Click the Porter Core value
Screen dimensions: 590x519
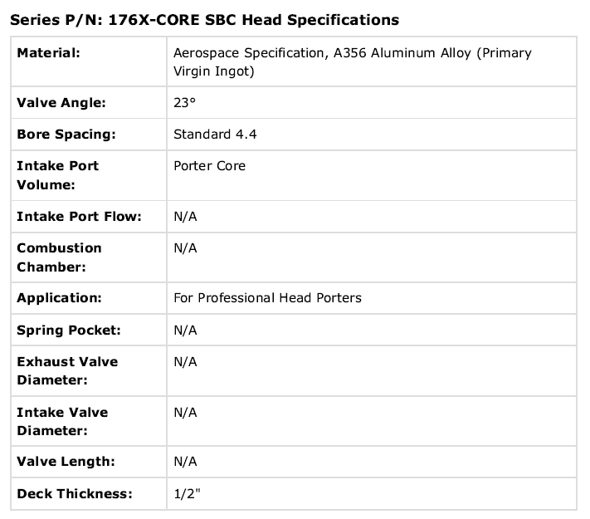(x=209, y=166)
